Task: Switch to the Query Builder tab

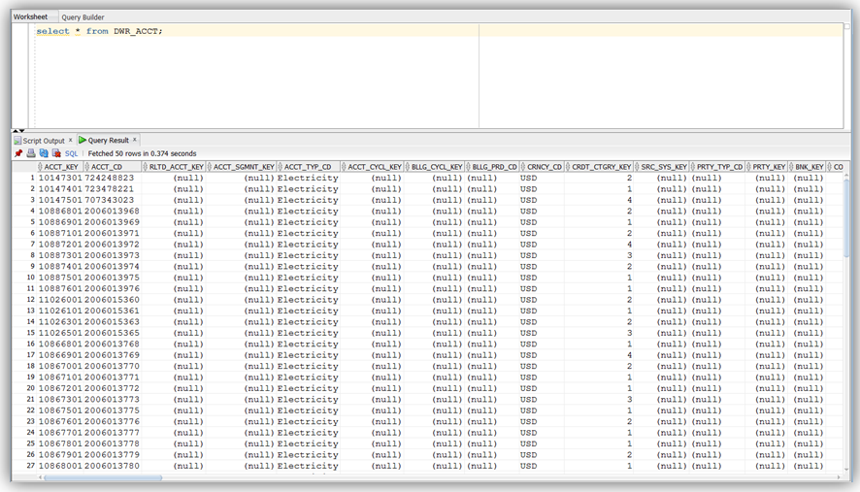Action: pyautogui.click(x=83, y=17)
